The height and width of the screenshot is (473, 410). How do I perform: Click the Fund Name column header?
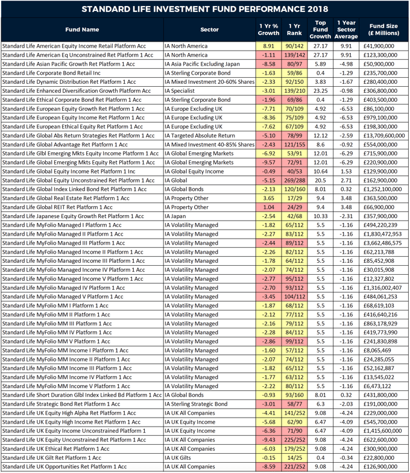pyautogui.click(x=82, y=30)
